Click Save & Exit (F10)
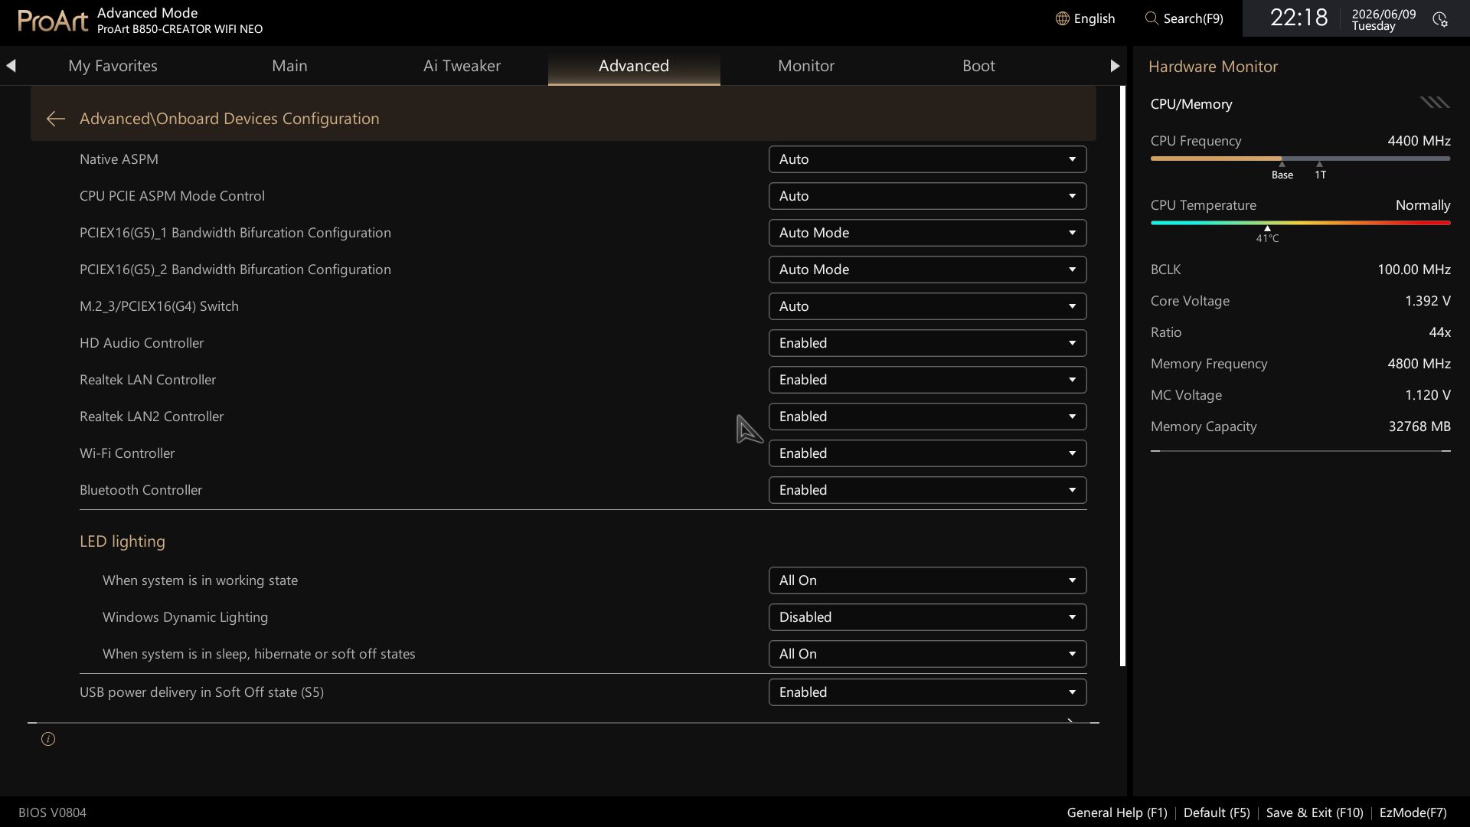The height and width of the screenshot is (827, 1470). [1315, 812]
